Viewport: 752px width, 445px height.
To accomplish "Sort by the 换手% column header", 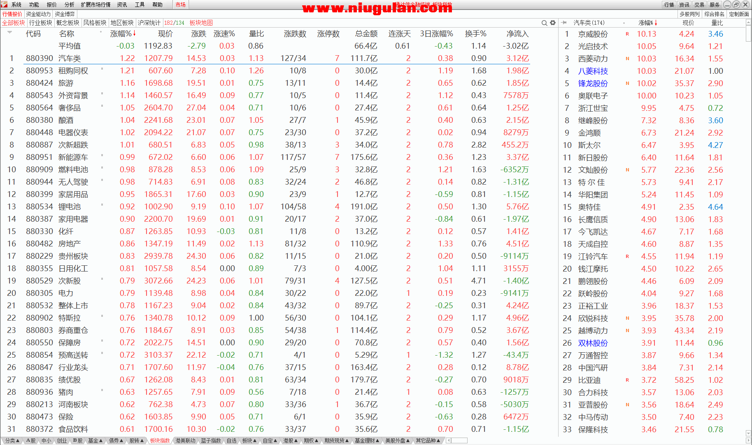I will [475, 34].
